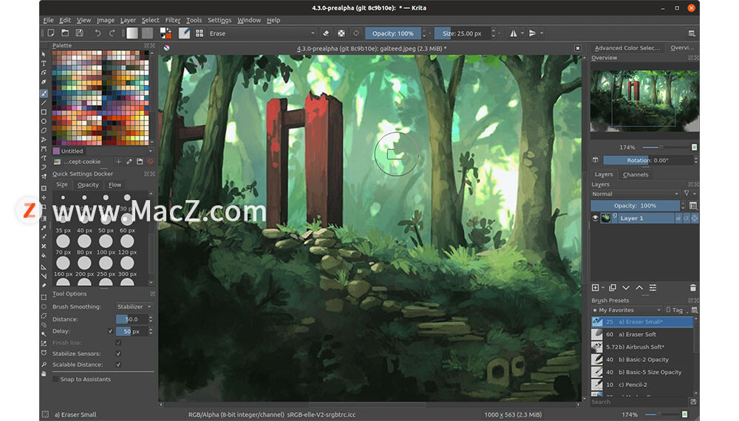The width and height of the screenshot is (739, 421).
Task: Save the document with floppy icon
Action: point(79,33)
